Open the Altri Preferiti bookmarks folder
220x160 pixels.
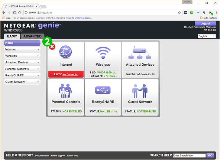[x=208, y=18]
